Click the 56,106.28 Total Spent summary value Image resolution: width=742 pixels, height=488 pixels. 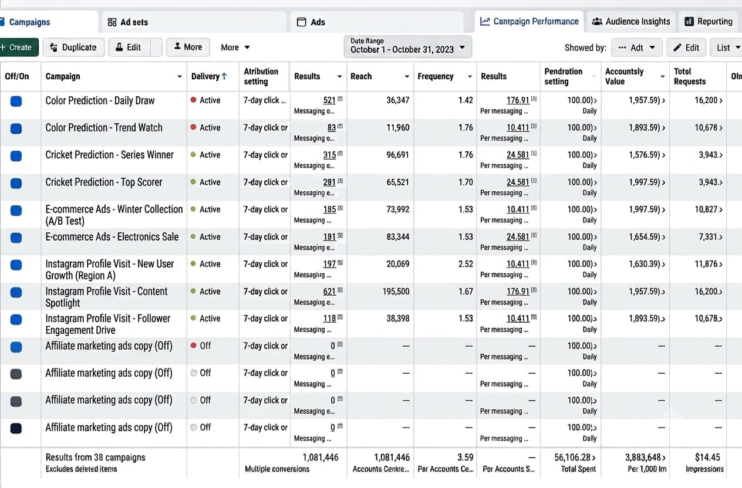(575, 457)
